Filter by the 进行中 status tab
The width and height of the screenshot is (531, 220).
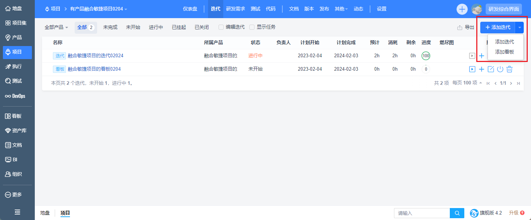(156, 28)
